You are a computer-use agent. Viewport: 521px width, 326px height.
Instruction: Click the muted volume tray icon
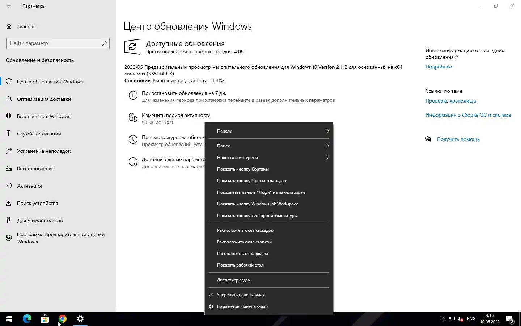[461, 319]
